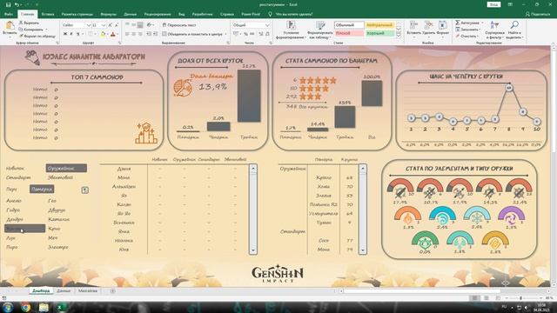Viewport: 557px width, 313px height.
Task: Open Format as Table gallery
Action: coord(321,30)
